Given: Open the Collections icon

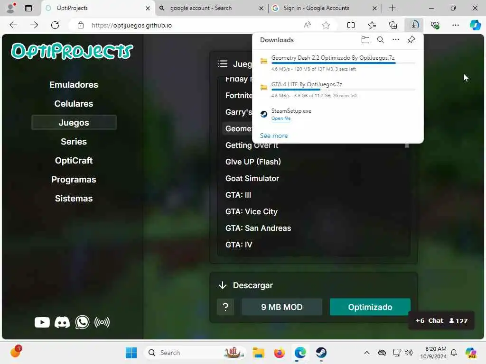Looking at the screenshot, I should click(393, 25).
